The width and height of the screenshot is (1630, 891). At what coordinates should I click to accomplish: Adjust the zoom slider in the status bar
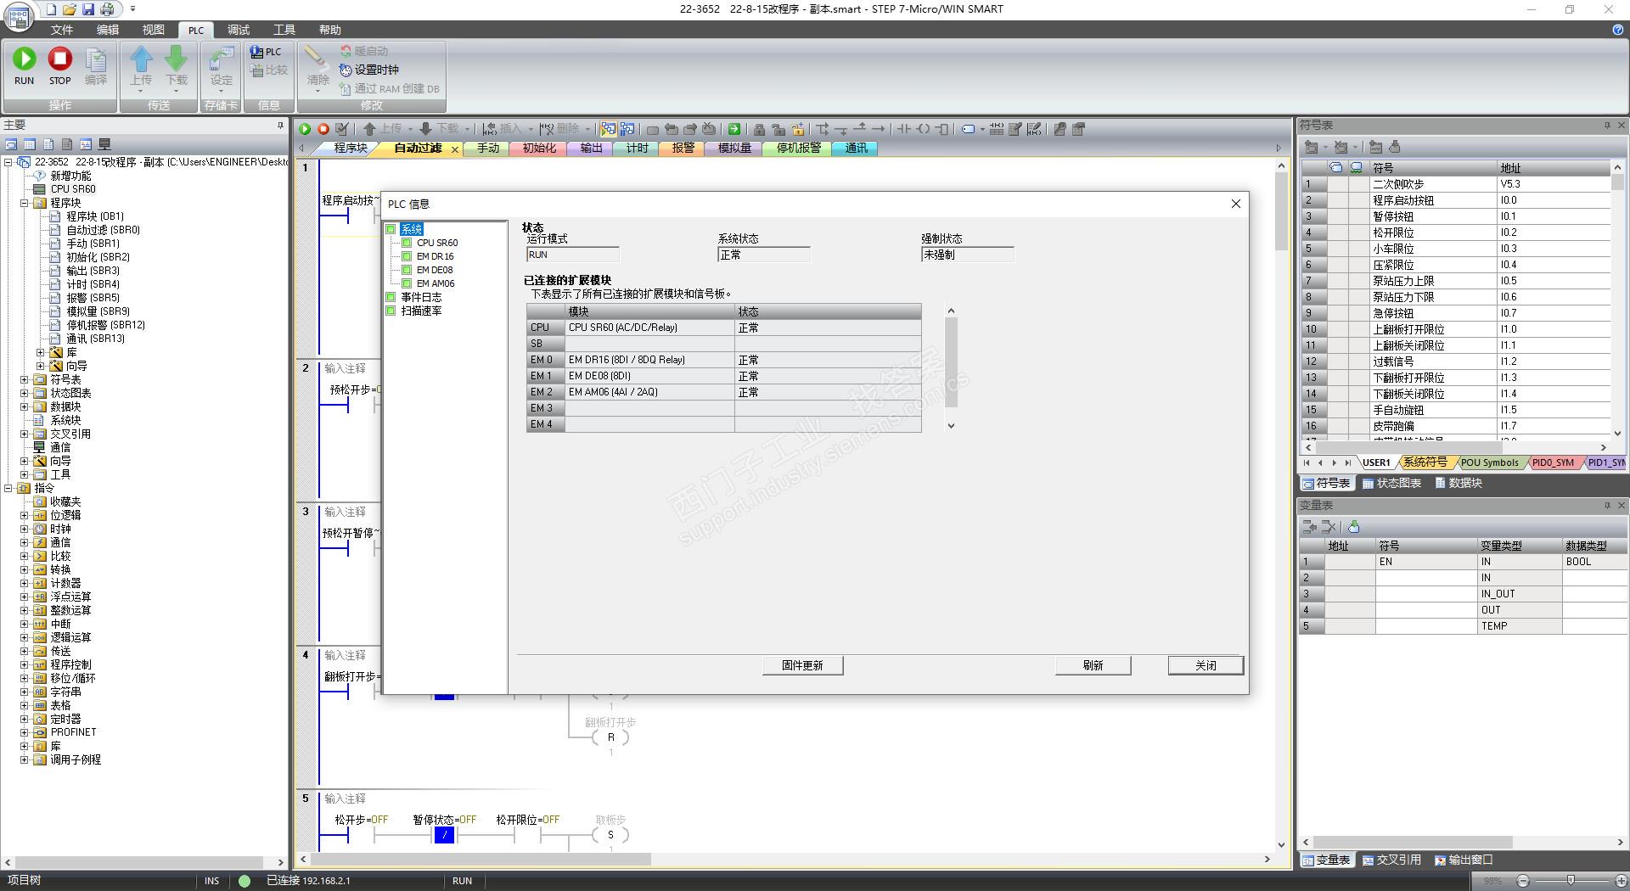pyautogui.click(x=1571, y=881)
